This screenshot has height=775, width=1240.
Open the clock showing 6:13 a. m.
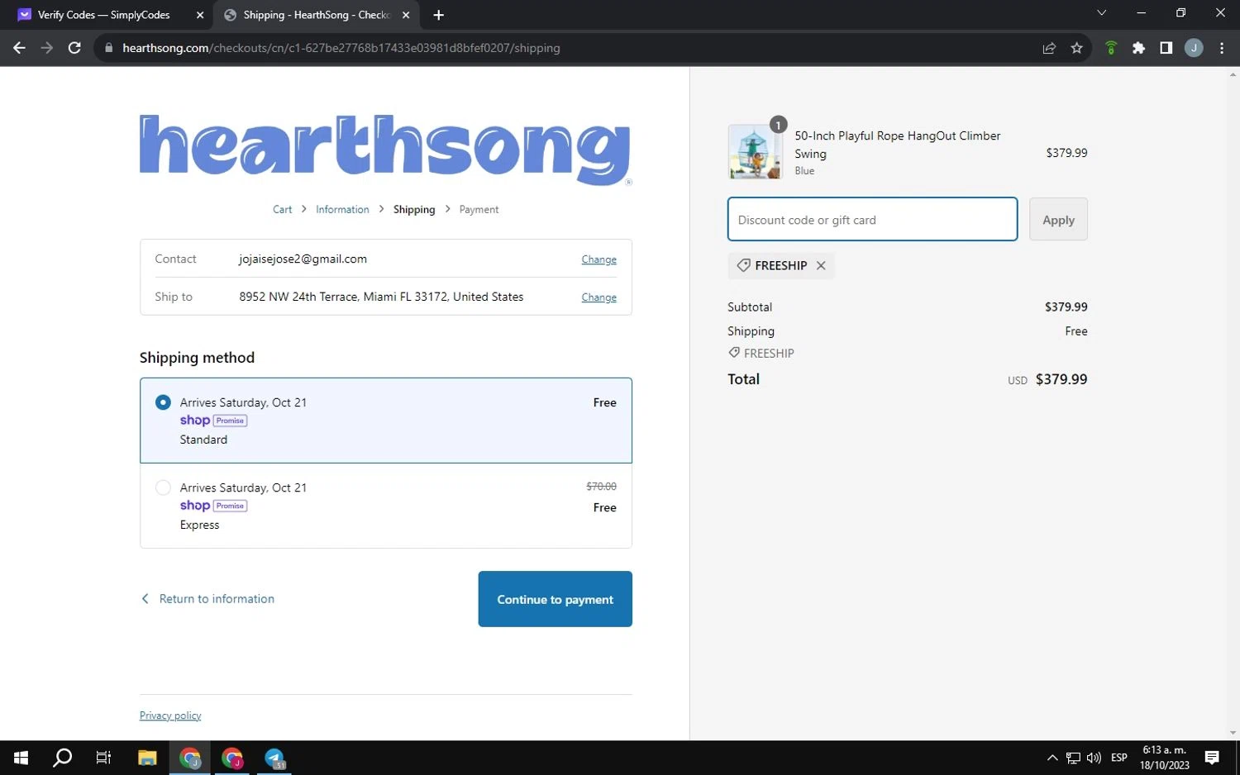(1164, 758)
